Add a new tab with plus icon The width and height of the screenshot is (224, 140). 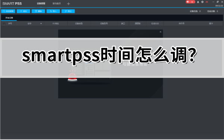(68, 4)
